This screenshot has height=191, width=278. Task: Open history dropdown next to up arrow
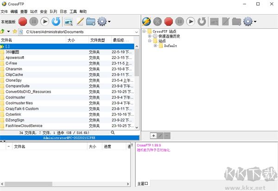(x=8, y=32)
